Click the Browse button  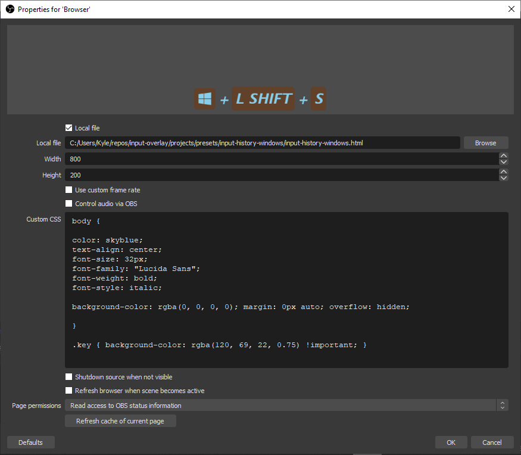[x=485, y=142]
